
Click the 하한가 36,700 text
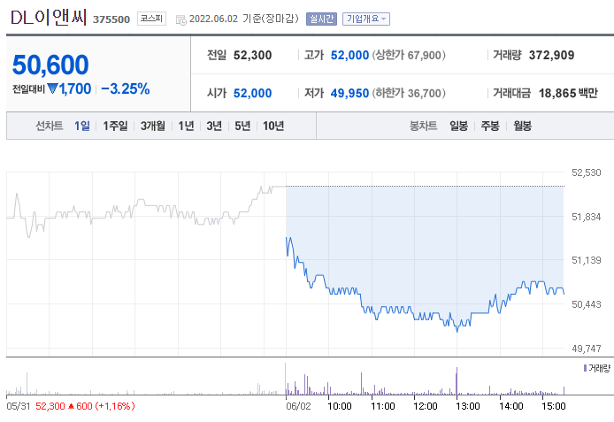click(409, 93)
